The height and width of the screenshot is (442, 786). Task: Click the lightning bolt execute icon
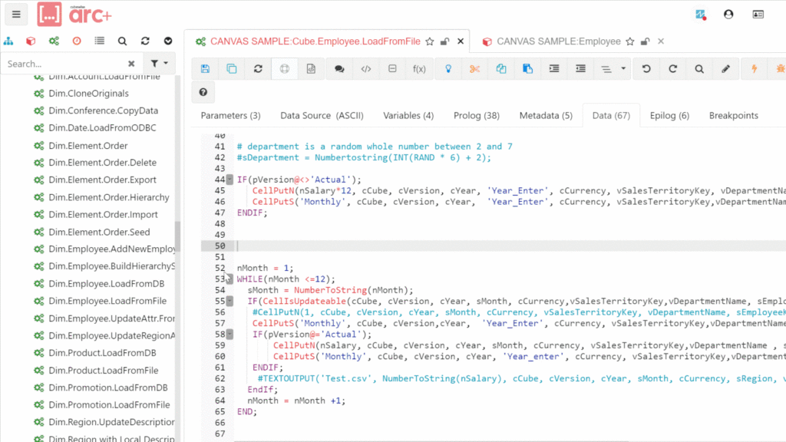click(755, 69)
